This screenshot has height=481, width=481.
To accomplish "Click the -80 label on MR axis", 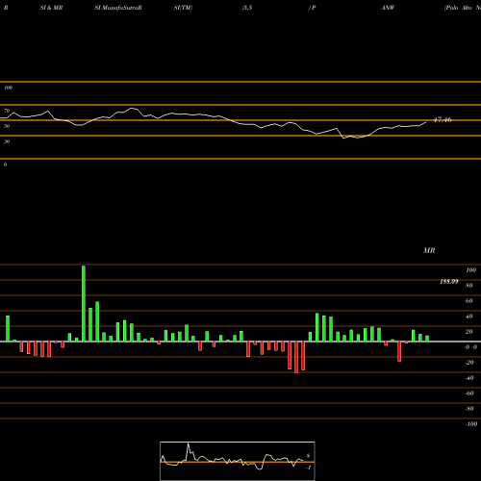I will (x=469, y=409).
